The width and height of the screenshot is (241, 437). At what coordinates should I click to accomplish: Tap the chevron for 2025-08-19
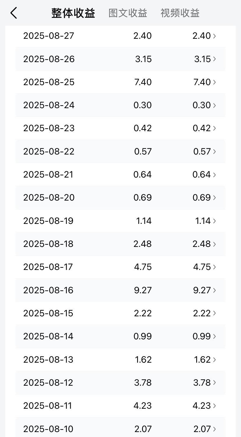pos(215,221)
